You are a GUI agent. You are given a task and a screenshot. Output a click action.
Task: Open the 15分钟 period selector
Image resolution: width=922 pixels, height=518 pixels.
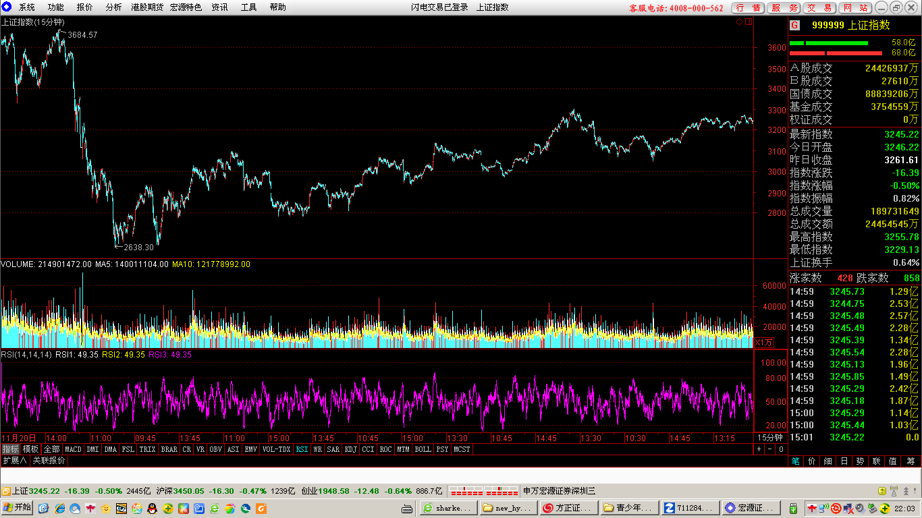coord(769,438)
